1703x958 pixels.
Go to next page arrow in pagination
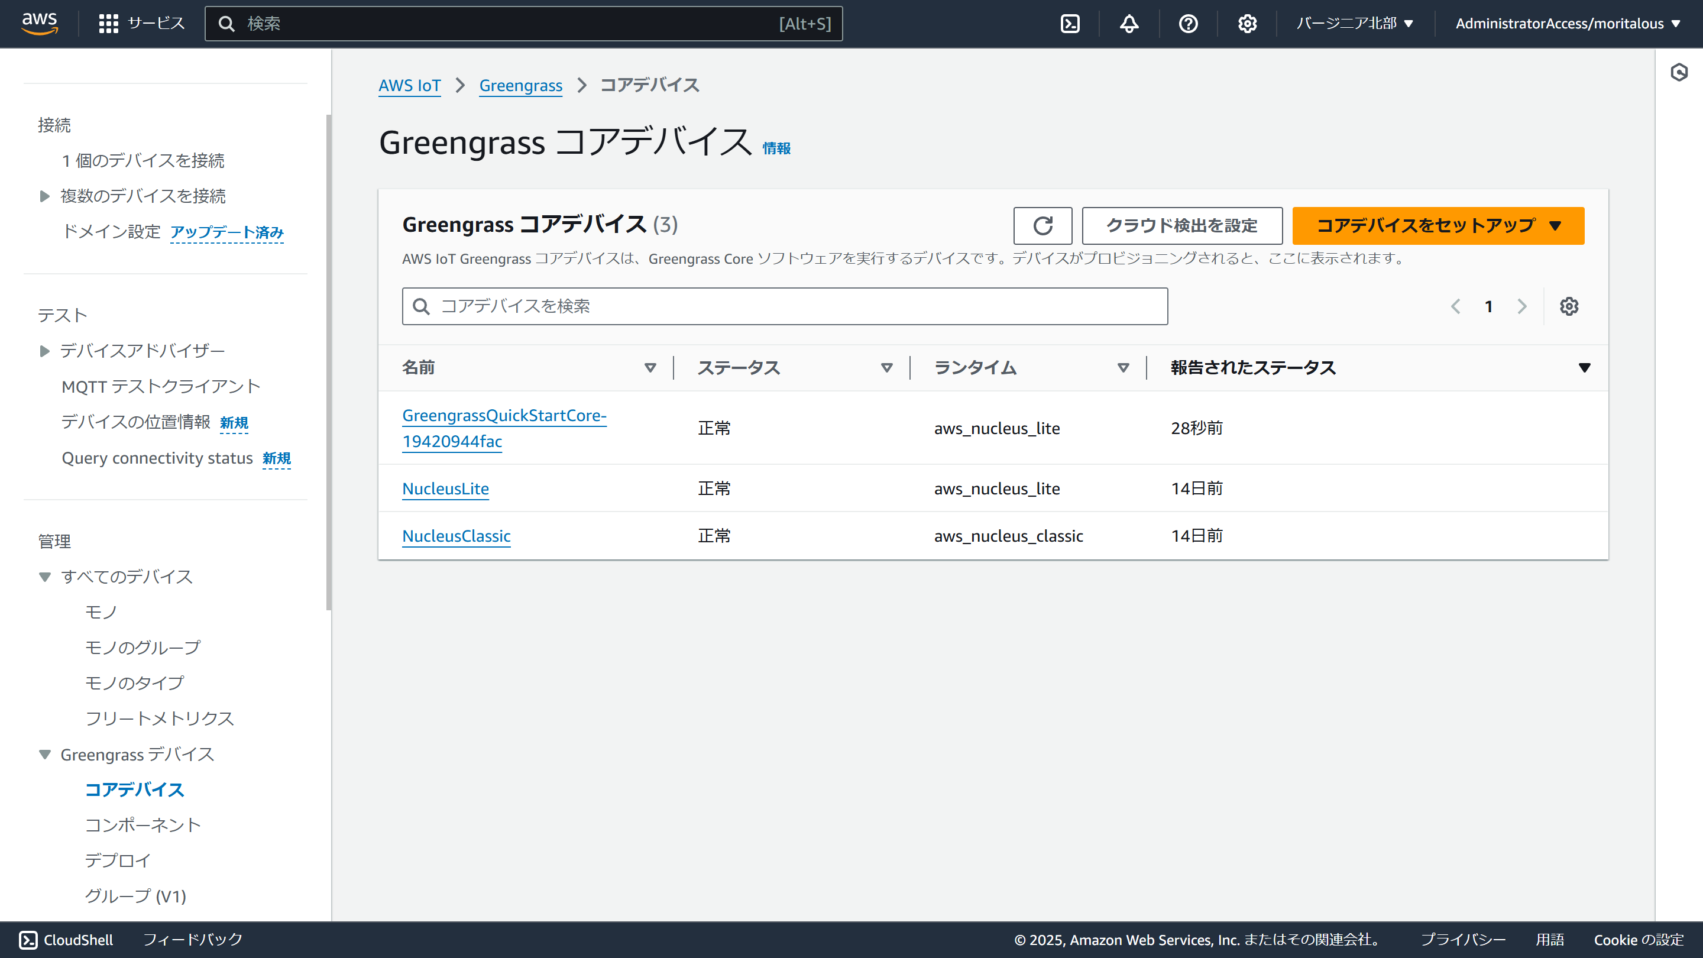click(x=1522, y=306)
